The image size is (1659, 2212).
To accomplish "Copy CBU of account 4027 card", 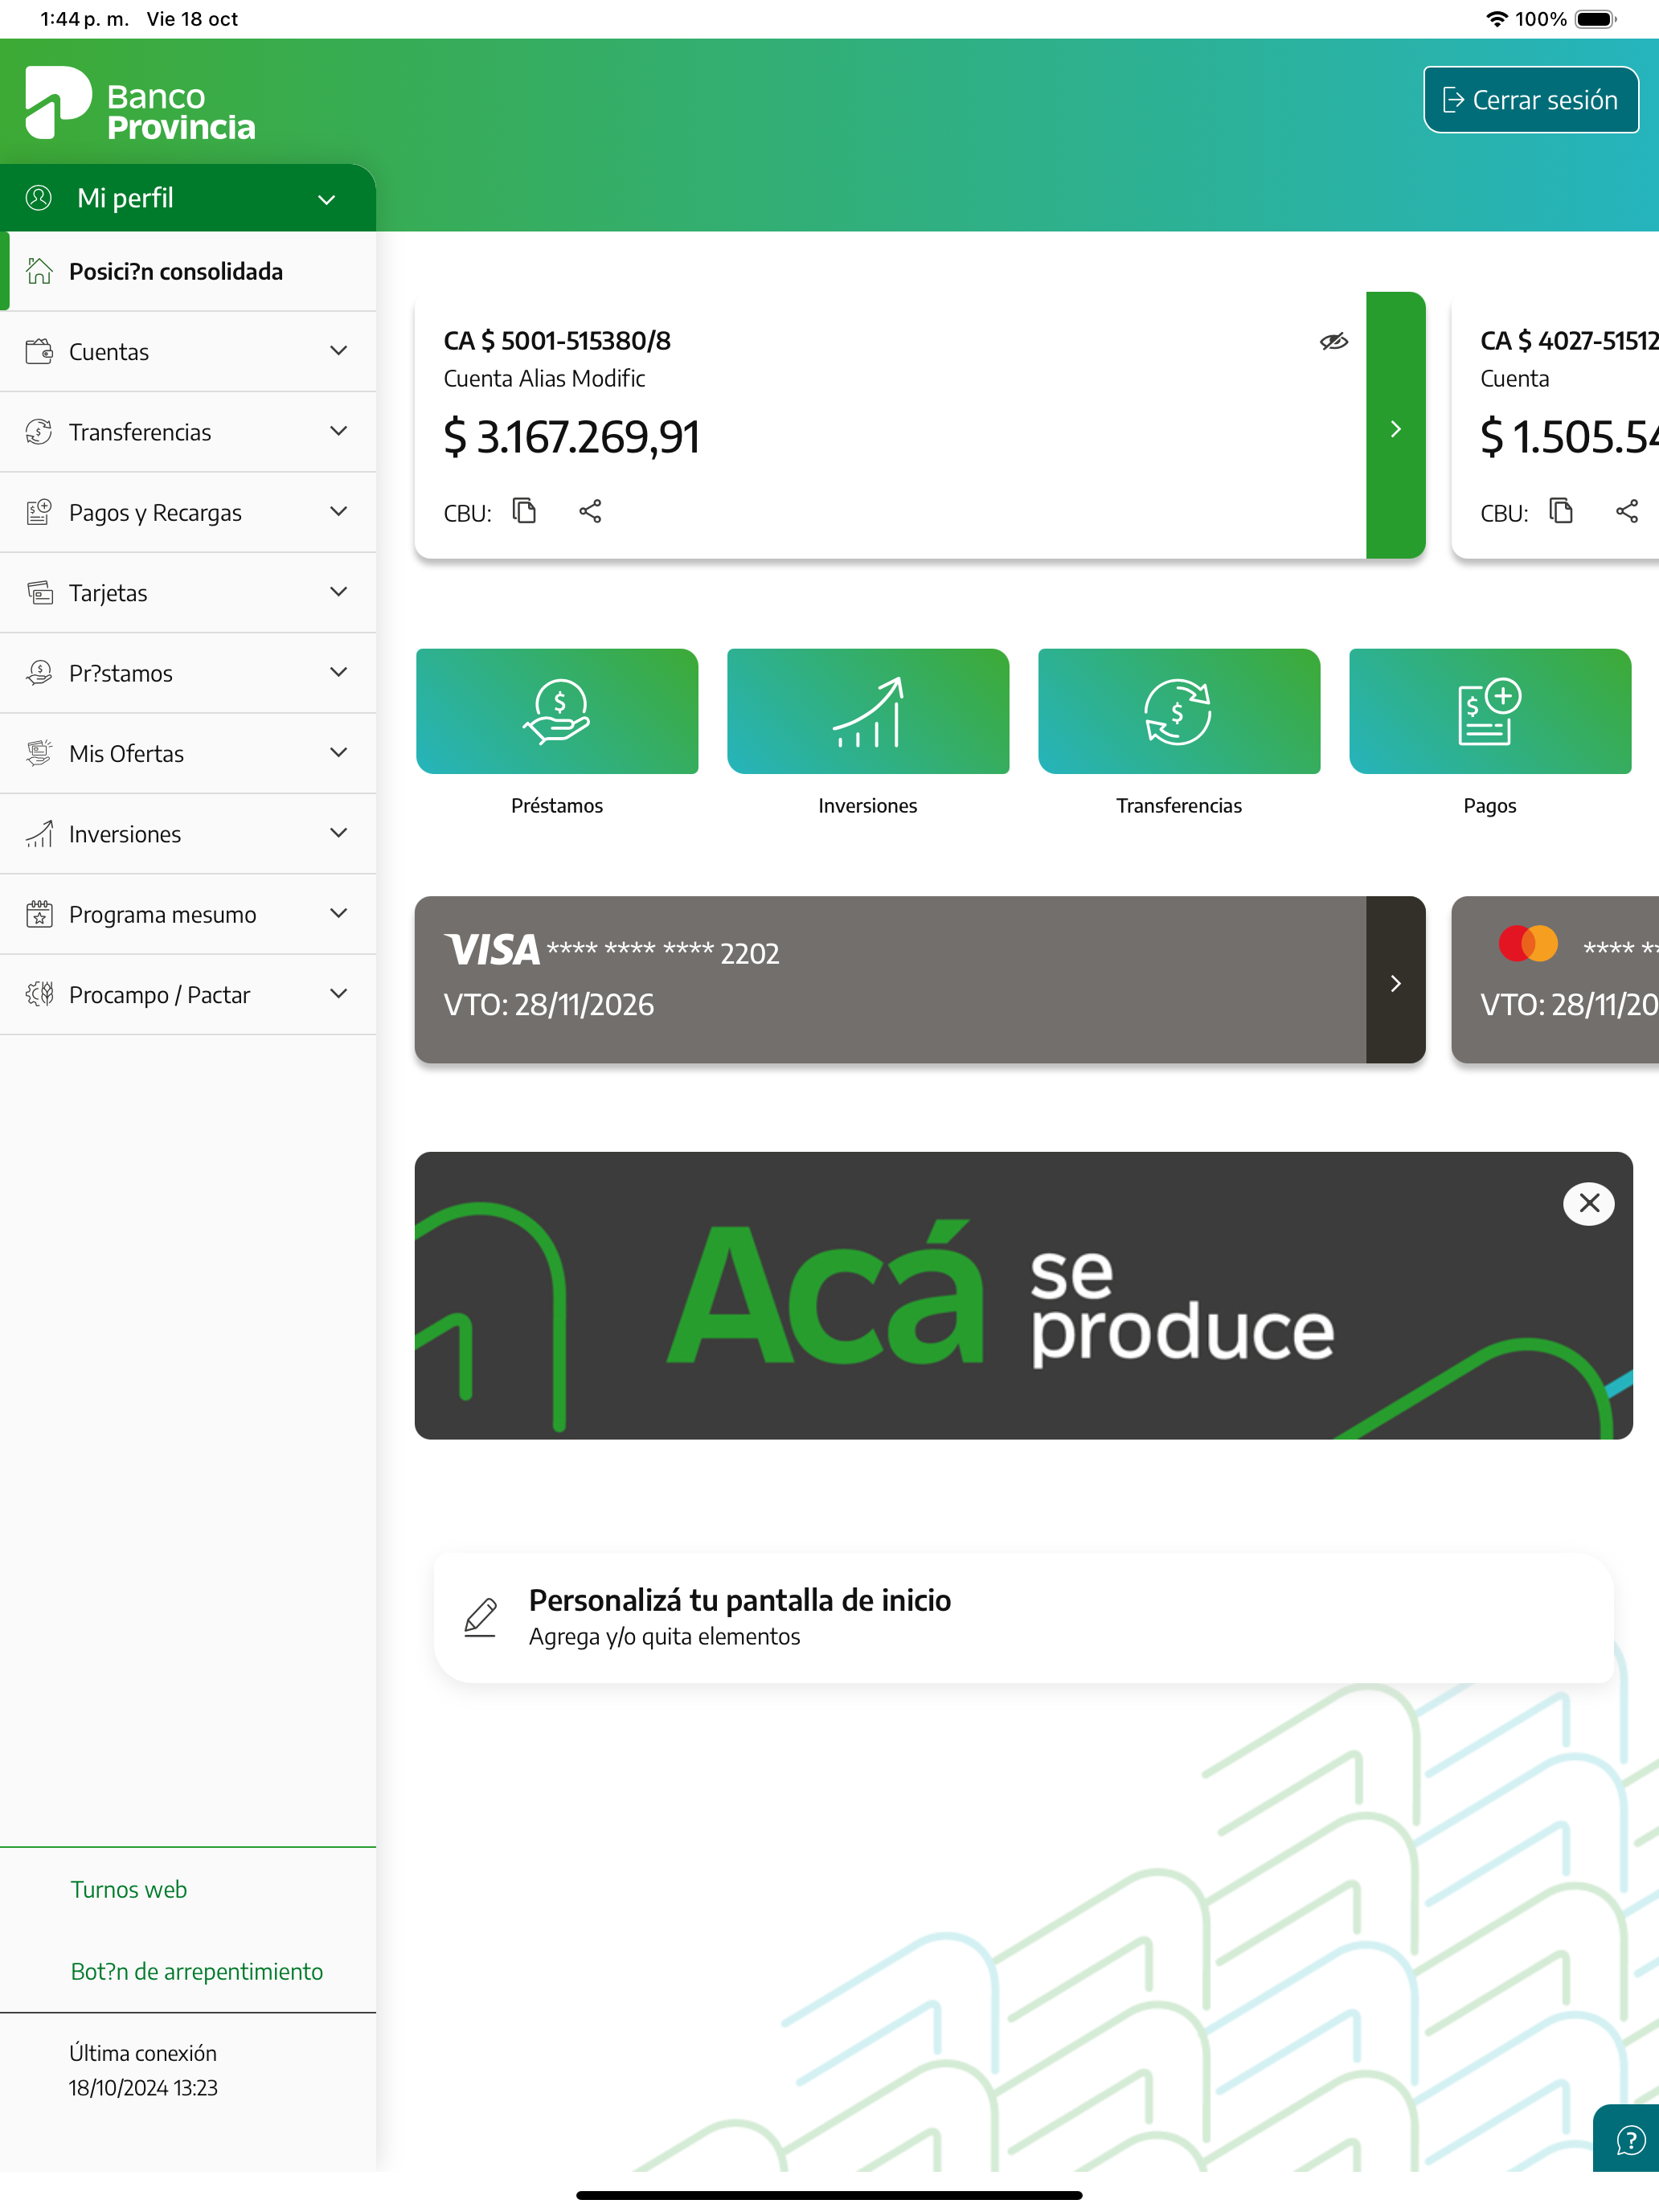I will click(1560, 511).
